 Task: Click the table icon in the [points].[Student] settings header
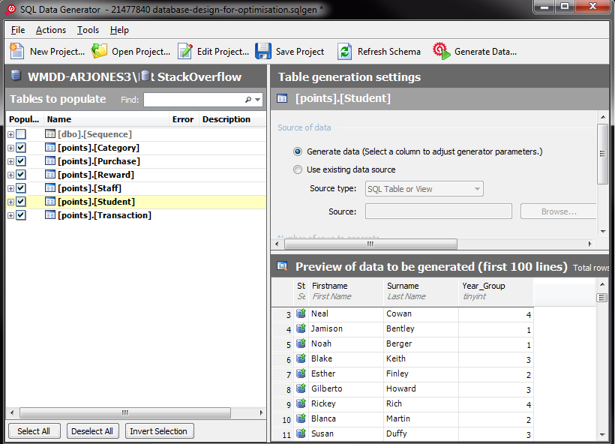[x=282, y=98]
